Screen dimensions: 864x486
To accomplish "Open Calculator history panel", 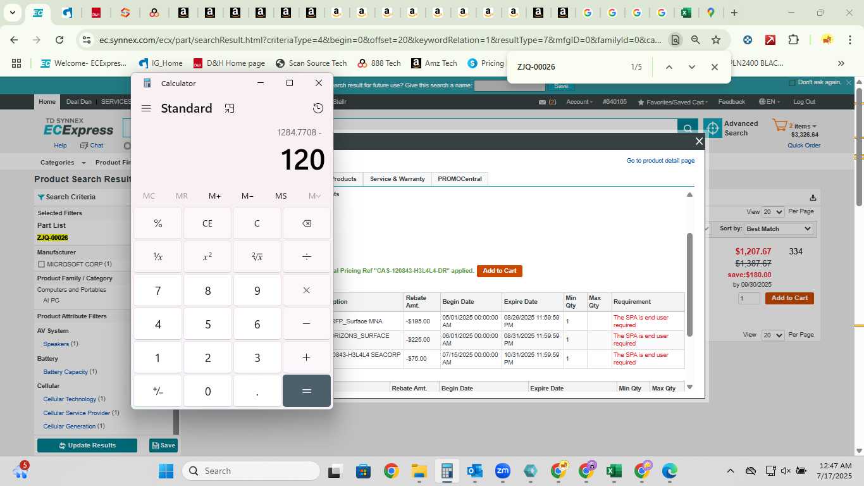I will click(318, 108).
